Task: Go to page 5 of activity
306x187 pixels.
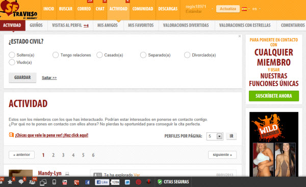Action: 83,155
